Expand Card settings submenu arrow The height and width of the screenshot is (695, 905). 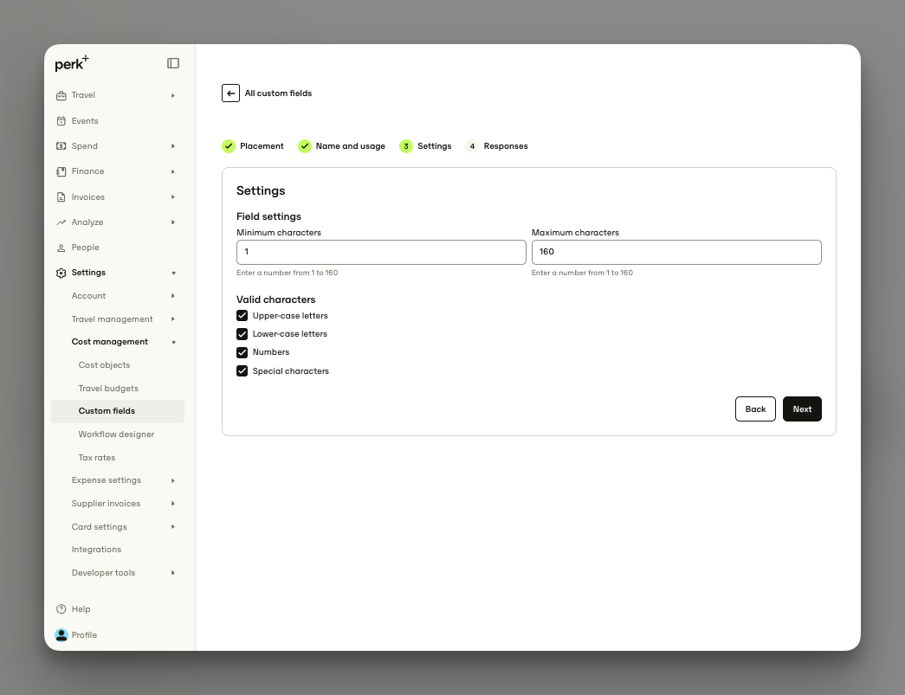[x=173, y=526]
